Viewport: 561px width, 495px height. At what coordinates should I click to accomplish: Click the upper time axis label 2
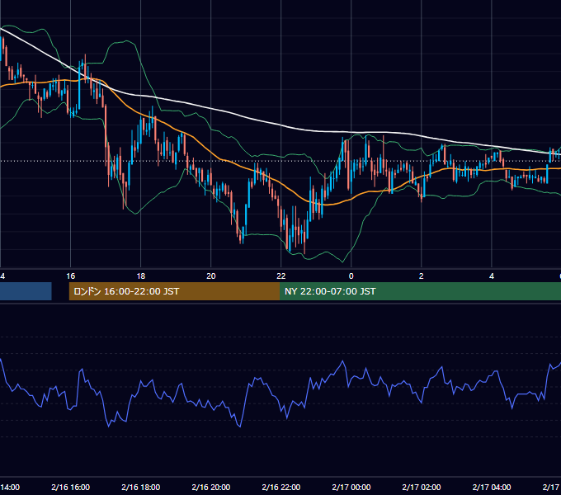[x=421, y=276]
